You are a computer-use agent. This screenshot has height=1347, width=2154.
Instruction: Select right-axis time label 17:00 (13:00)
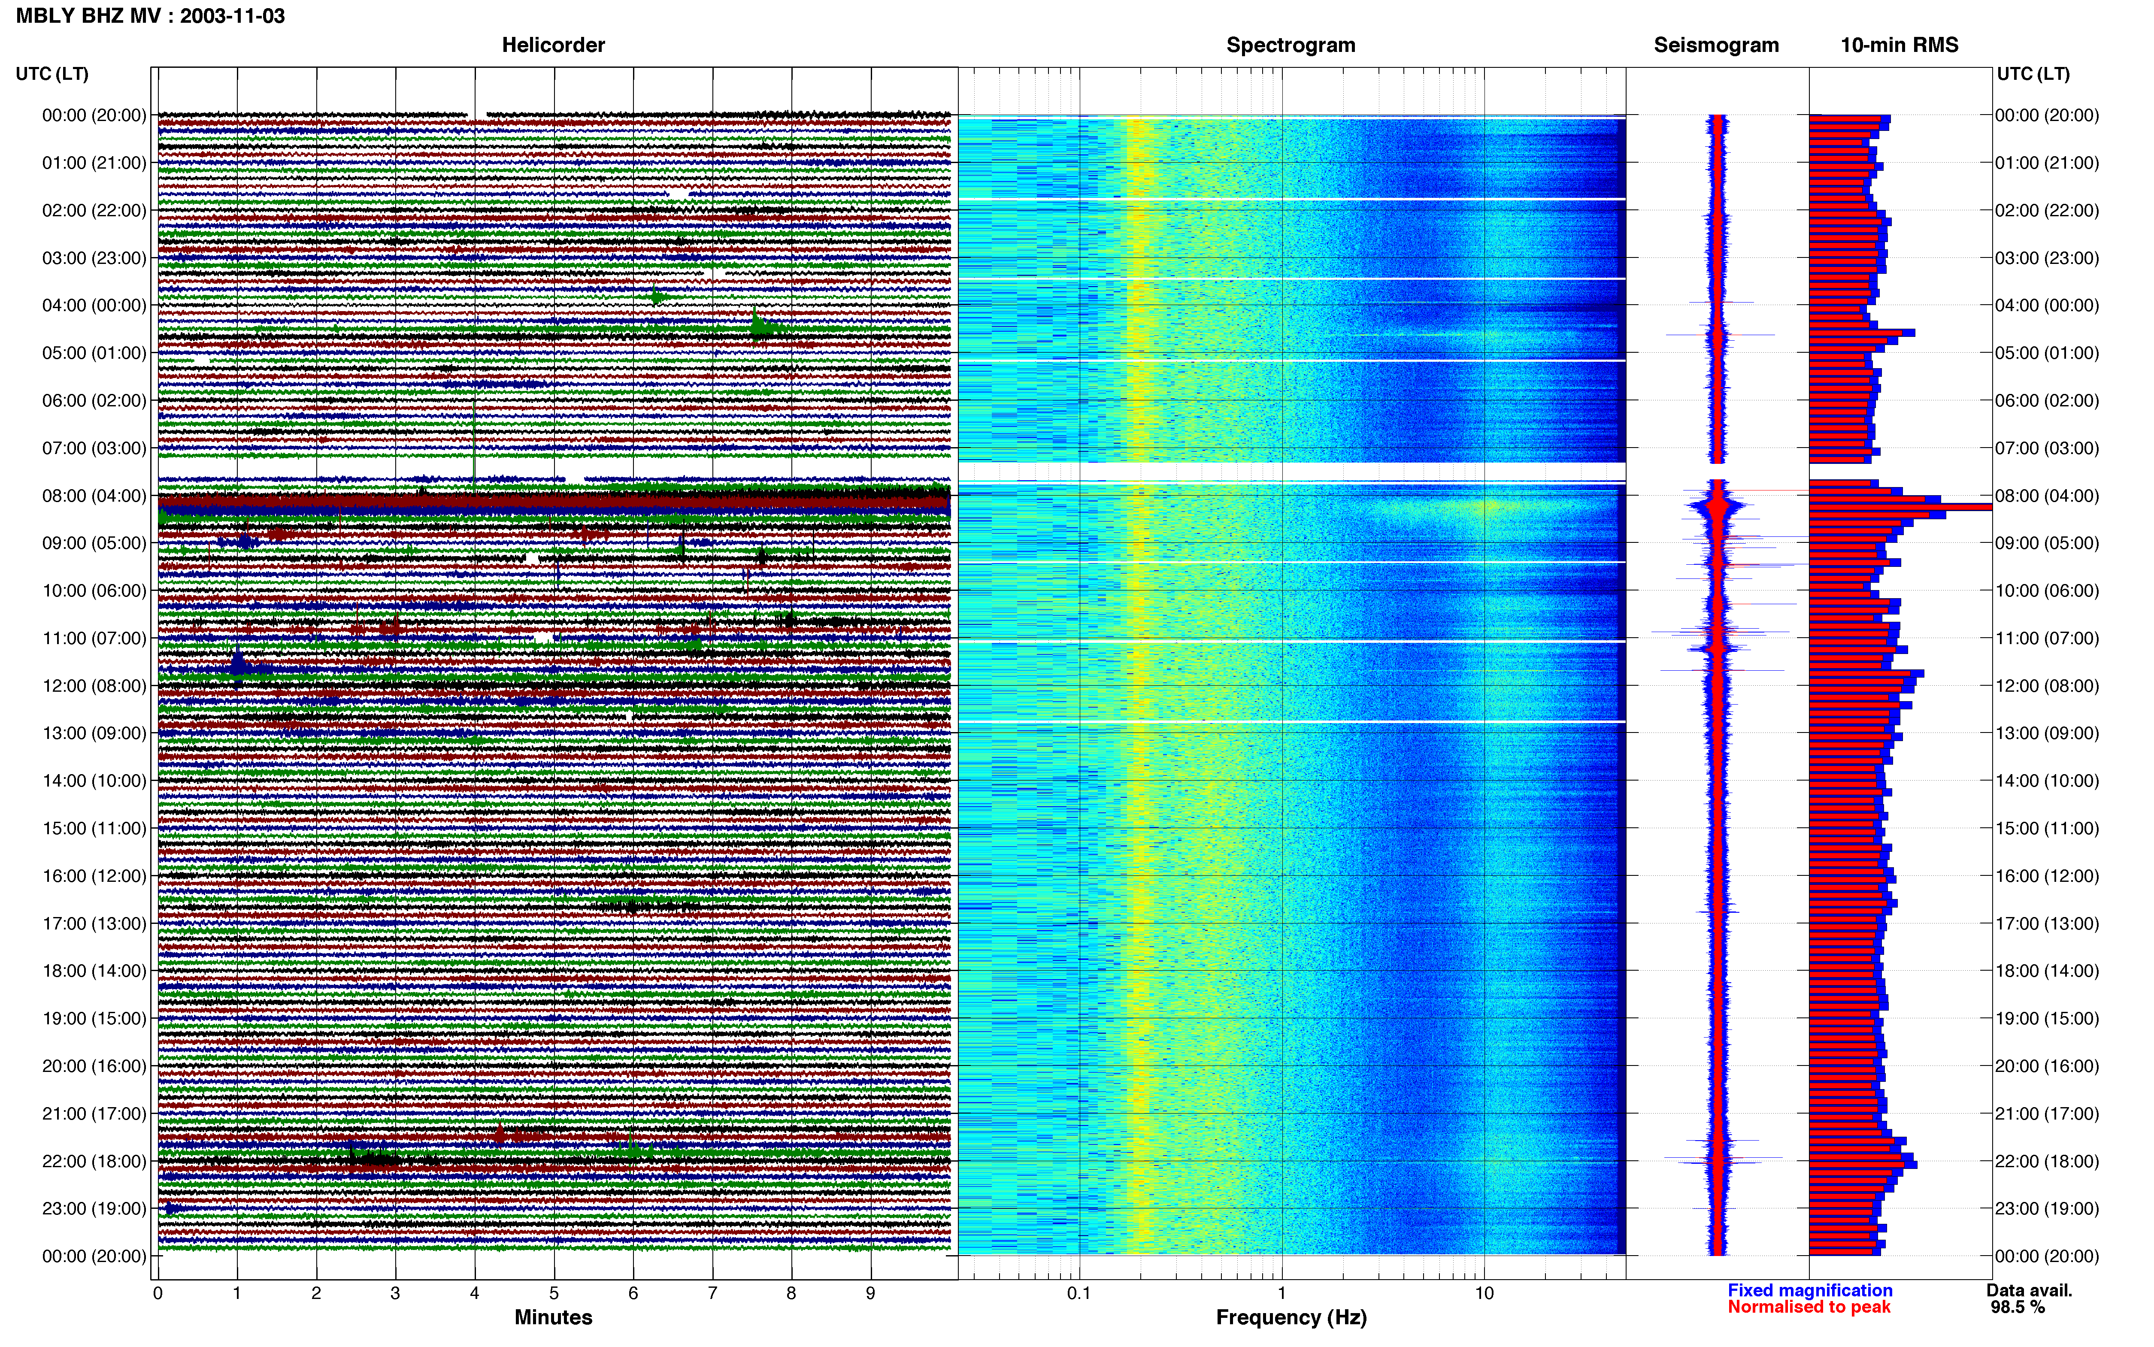pyautogui.click(x=2047, y=924)
